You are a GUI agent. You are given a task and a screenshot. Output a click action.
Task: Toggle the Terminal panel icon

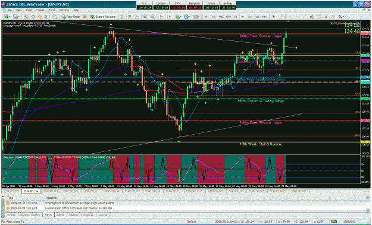[48, 17]
